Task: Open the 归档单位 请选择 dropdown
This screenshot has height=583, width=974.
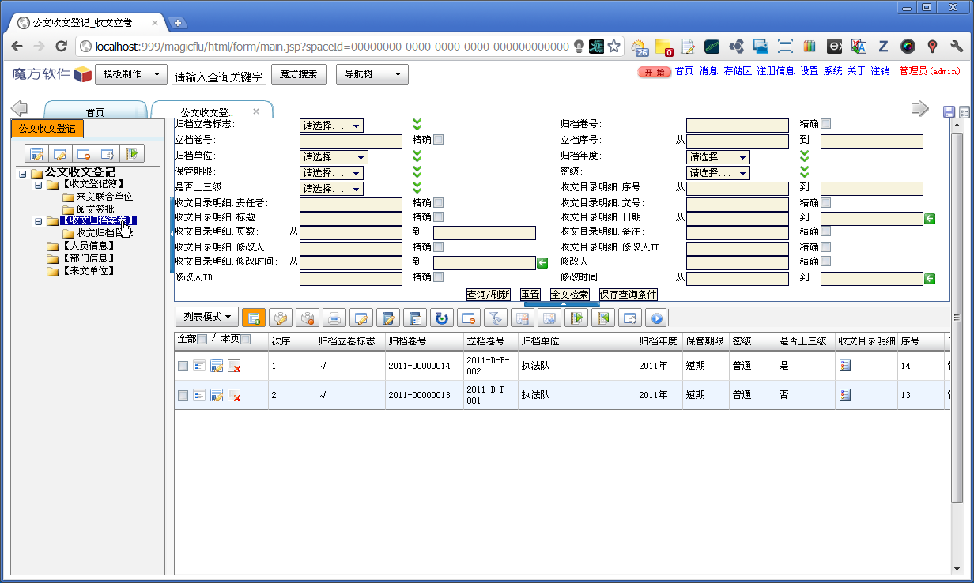Action: 334,157
